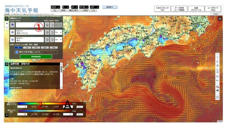Zoom in the map with plus button
The height and width of the screenshot is (124, 228).
[7, 23]
